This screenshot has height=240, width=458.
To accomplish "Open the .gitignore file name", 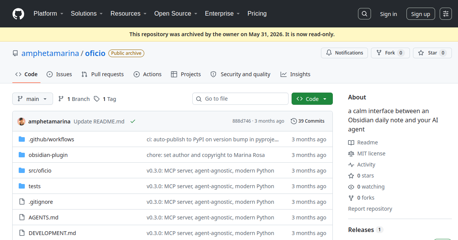I will coord(41,202).
